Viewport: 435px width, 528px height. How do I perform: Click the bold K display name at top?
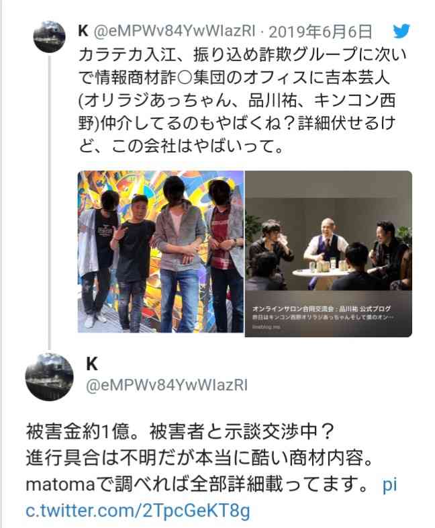click(x=83, y=31)
